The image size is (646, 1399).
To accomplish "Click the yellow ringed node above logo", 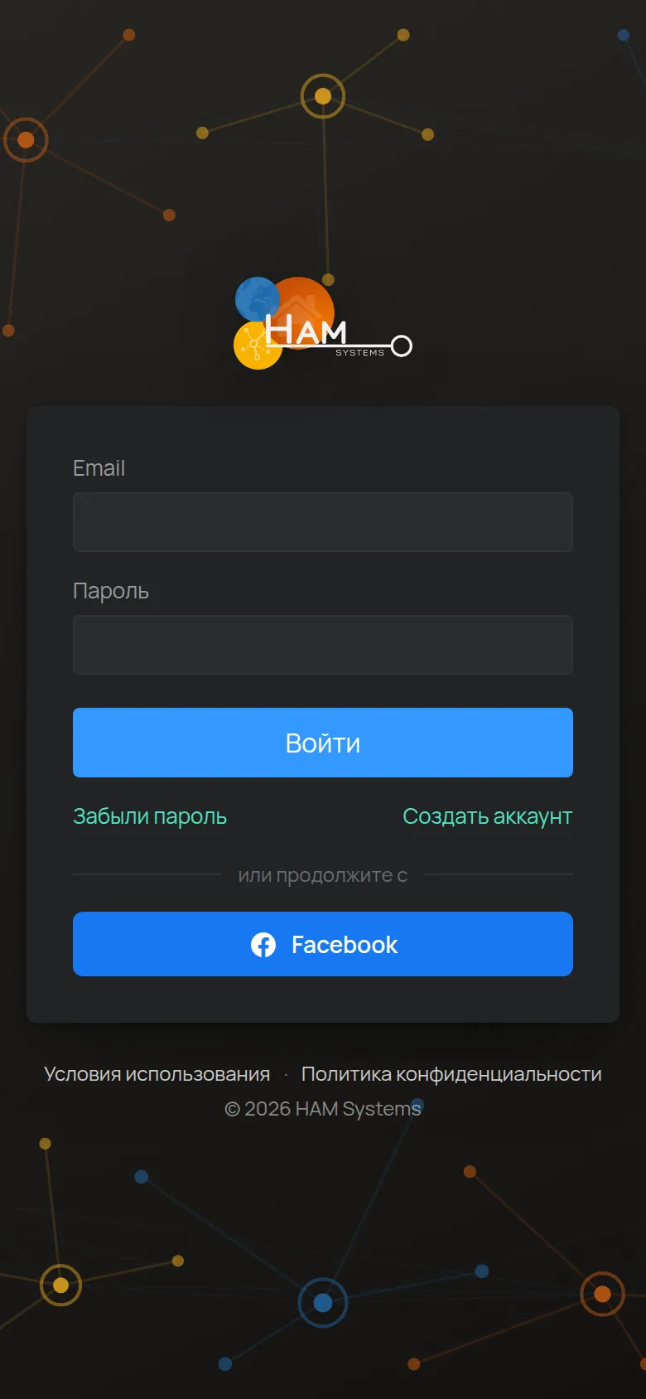I will tap(323, 96).
